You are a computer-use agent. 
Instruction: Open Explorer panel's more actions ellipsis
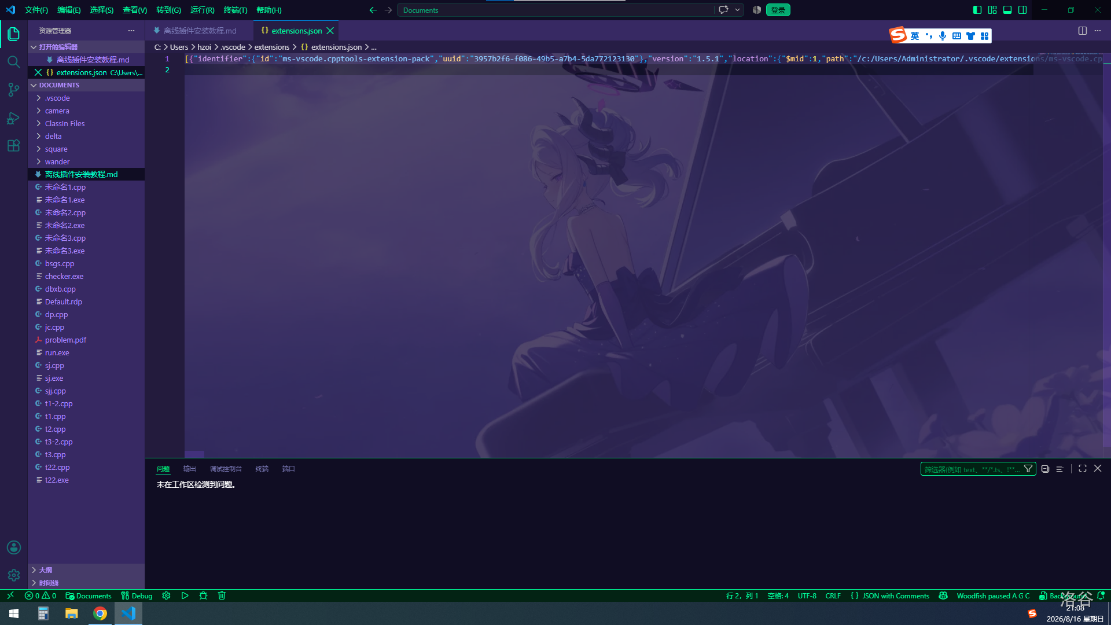click(131, 31)
